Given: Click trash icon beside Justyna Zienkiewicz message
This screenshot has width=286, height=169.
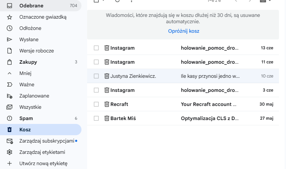Looking at the screenshot, I should pyautogui.click(x=107, y=76).
